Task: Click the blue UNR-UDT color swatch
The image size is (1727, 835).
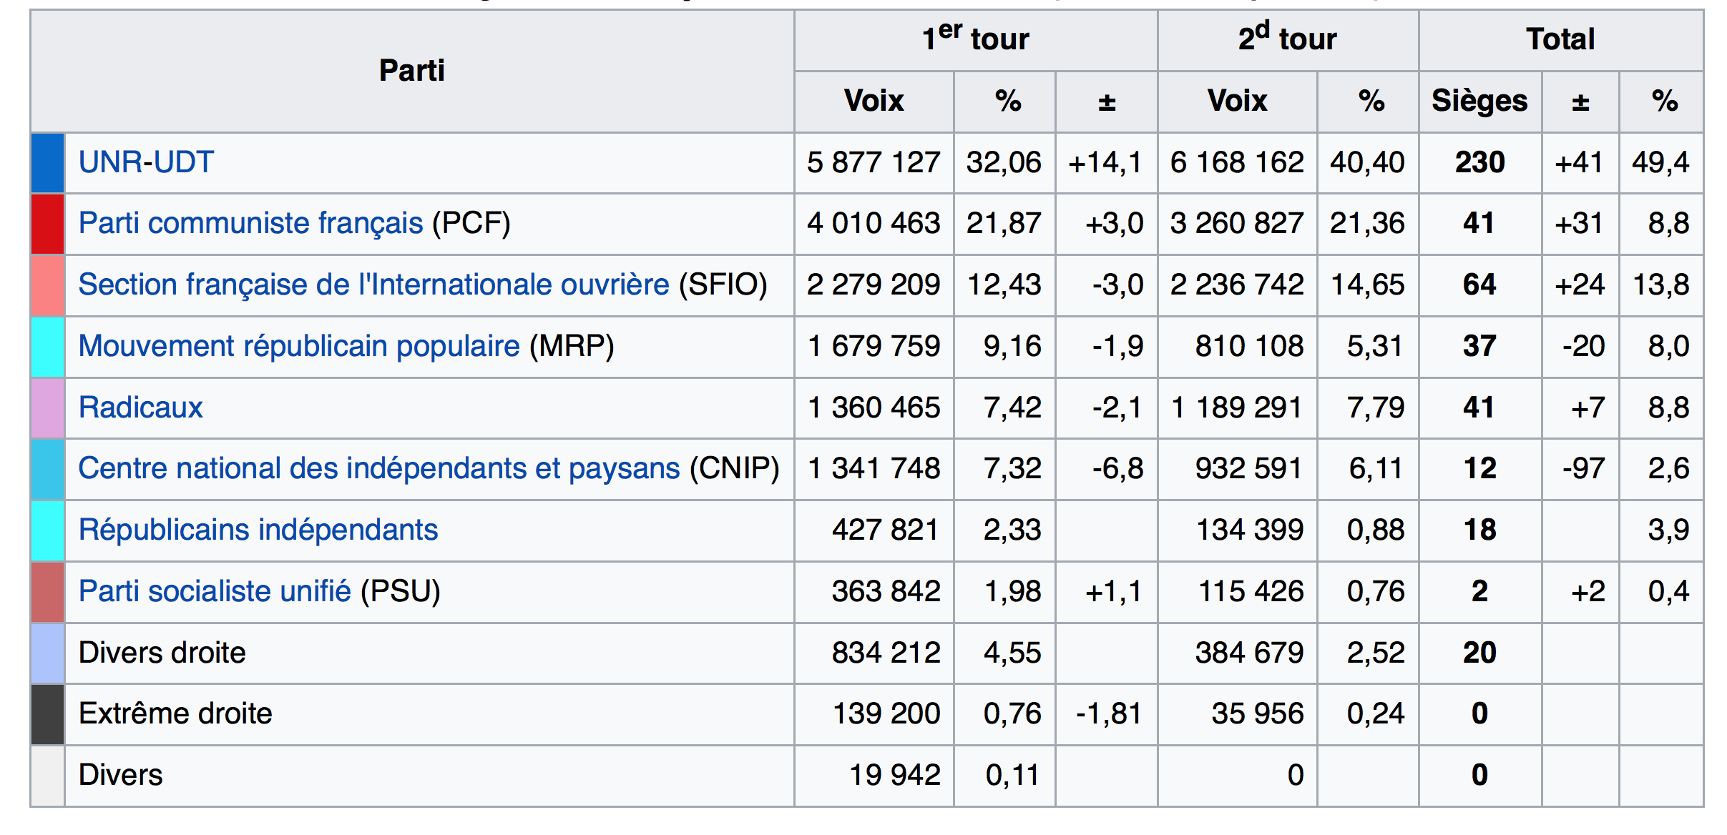Action: coord(48,163)
